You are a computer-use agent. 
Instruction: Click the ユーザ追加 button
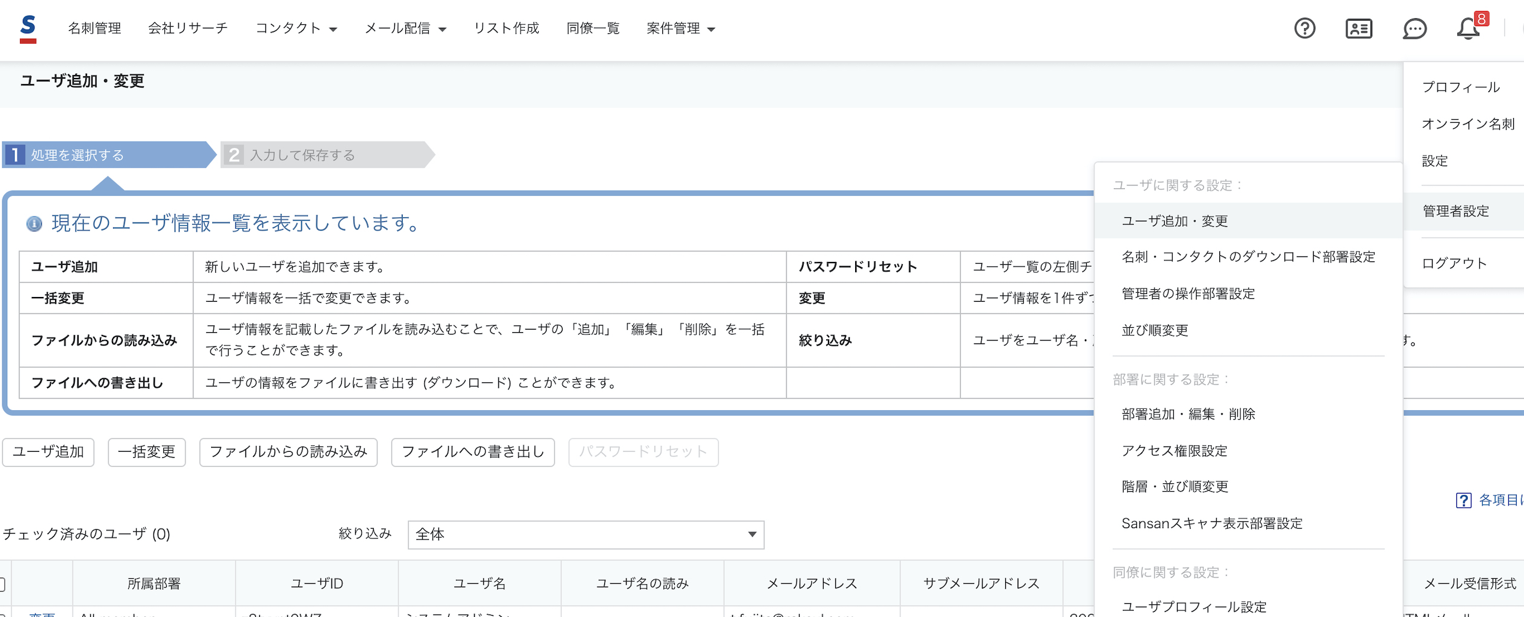48,452
